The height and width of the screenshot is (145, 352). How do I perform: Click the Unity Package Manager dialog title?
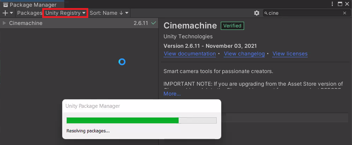coord(93,106)
